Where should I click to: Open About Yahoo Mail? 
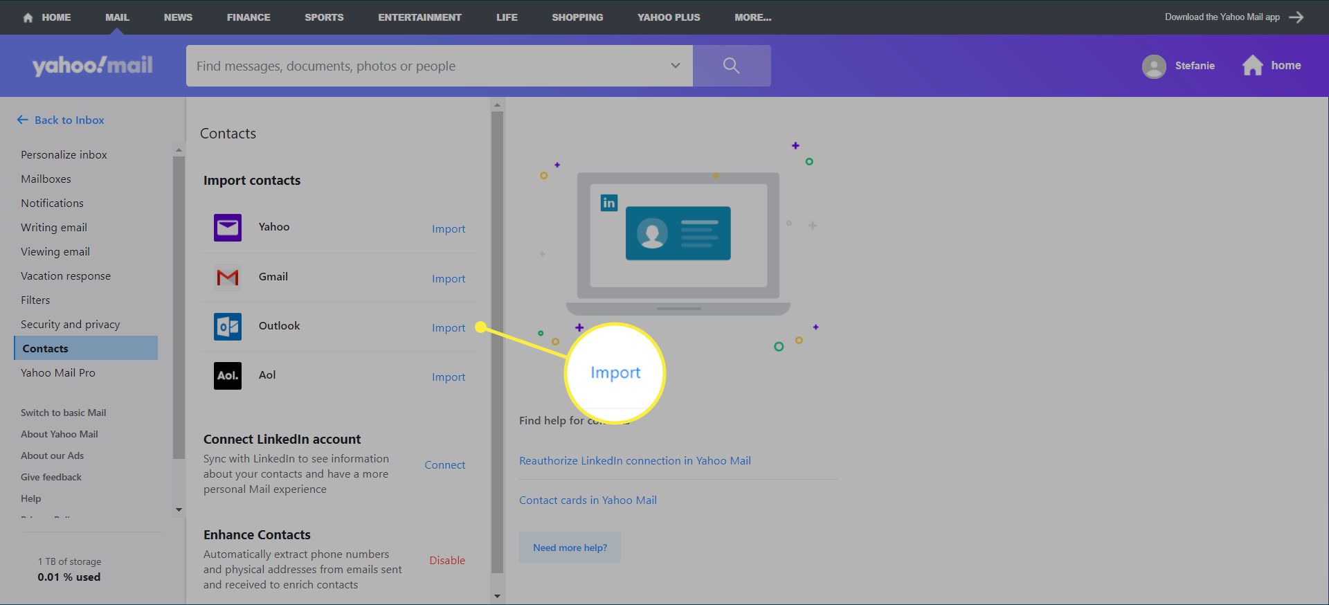(x=59, y=435)
